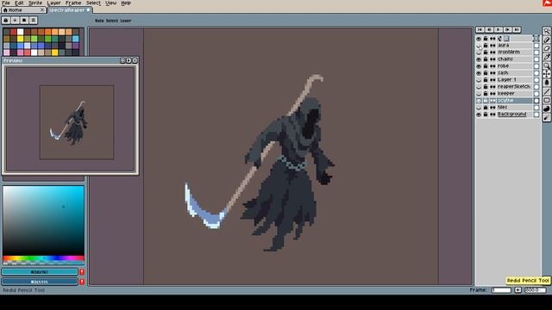Select the Marquee selection tool
The image size is (552, 310).
[546, 31]
